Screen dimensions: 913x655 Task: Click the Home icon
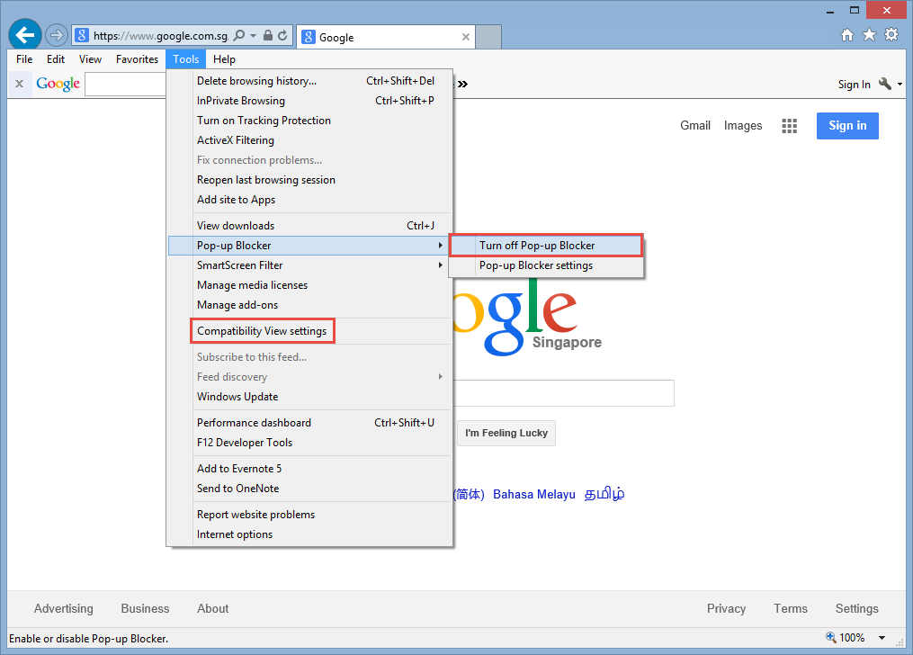[847, 35]
